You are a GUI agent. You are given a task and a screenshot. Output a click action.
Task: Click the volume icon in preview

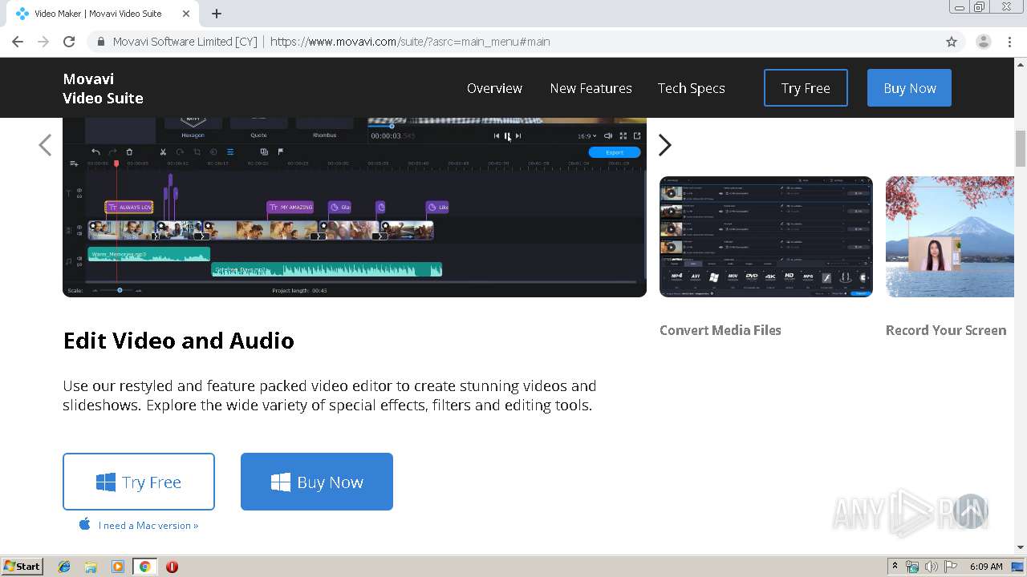pyautogui.click(x=608, y=136)
